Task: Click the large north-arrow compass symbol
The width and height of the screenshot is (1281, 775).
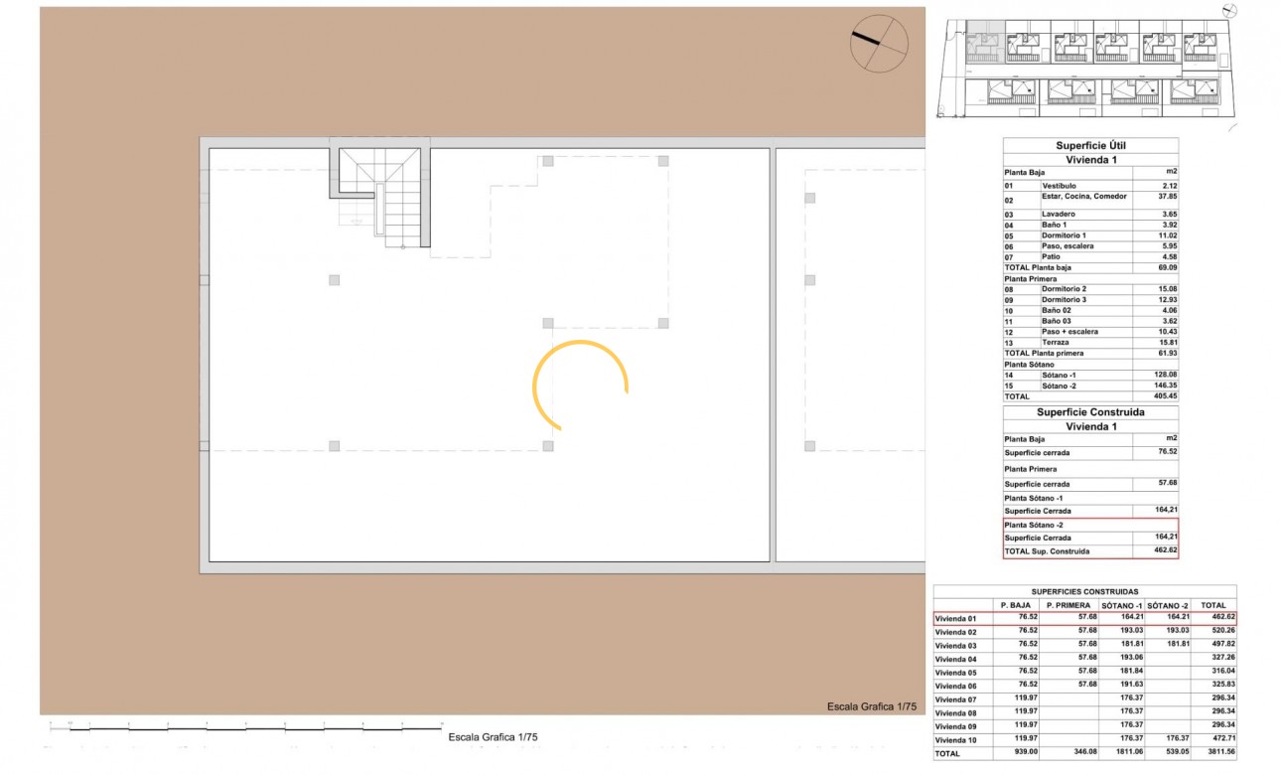Action: (x=879, y=44)
